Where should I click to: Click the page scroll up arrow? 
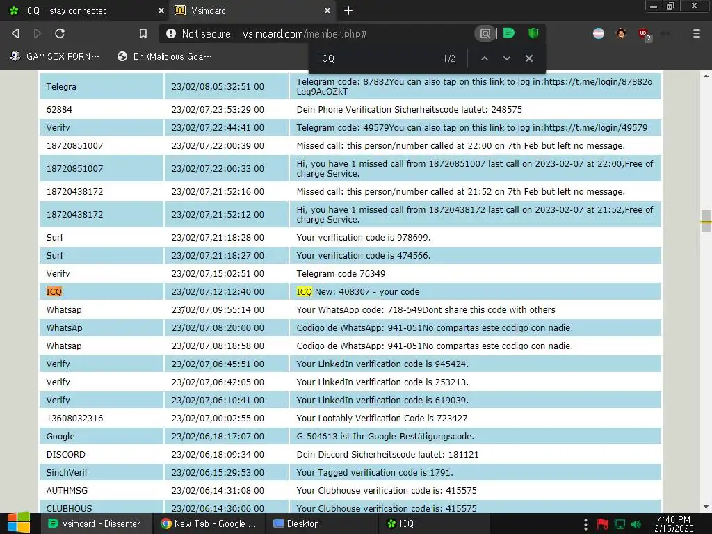(706, 76)
